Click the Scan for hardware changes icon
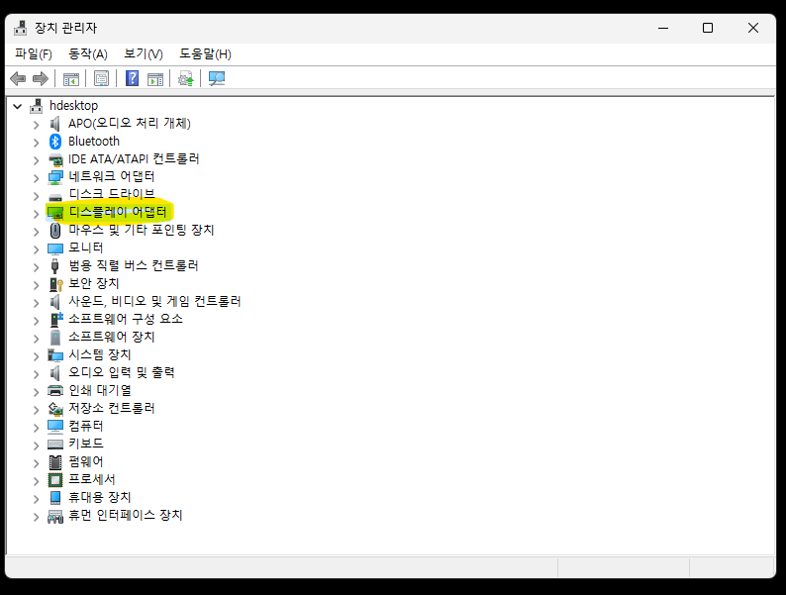This screenshot has width=786, height=595. (217, 78)
